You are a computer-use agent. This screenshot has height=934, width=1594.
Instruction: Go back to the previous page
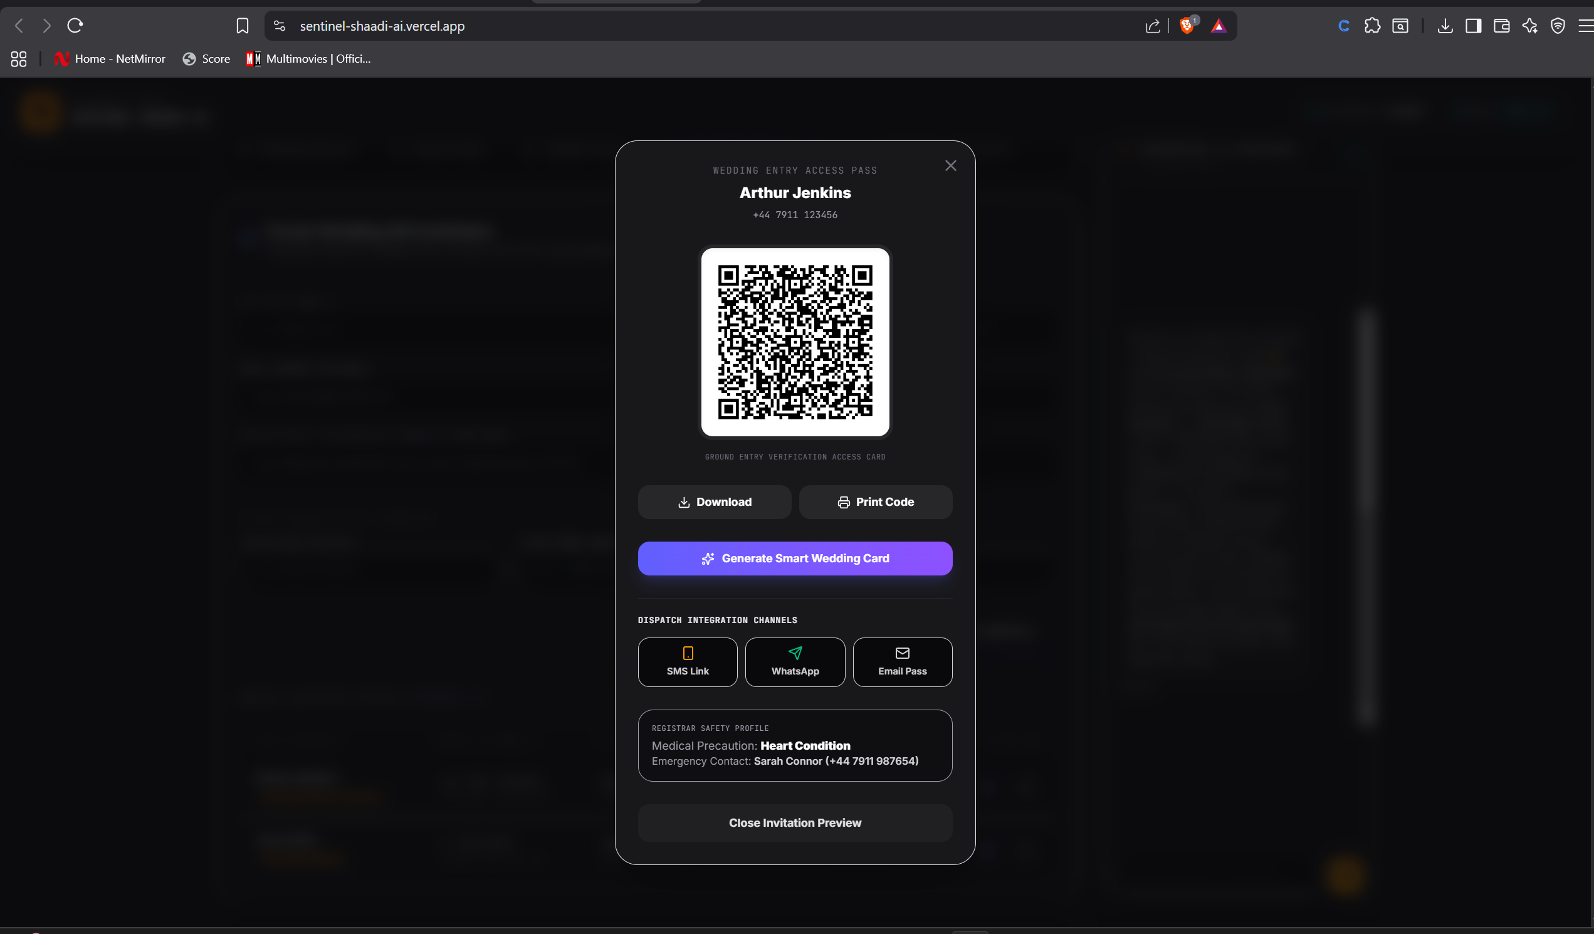[19, 26]
